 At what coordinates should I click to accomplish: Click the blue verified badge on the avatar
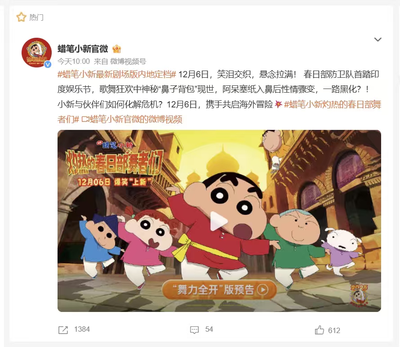(x=48, y=65)
